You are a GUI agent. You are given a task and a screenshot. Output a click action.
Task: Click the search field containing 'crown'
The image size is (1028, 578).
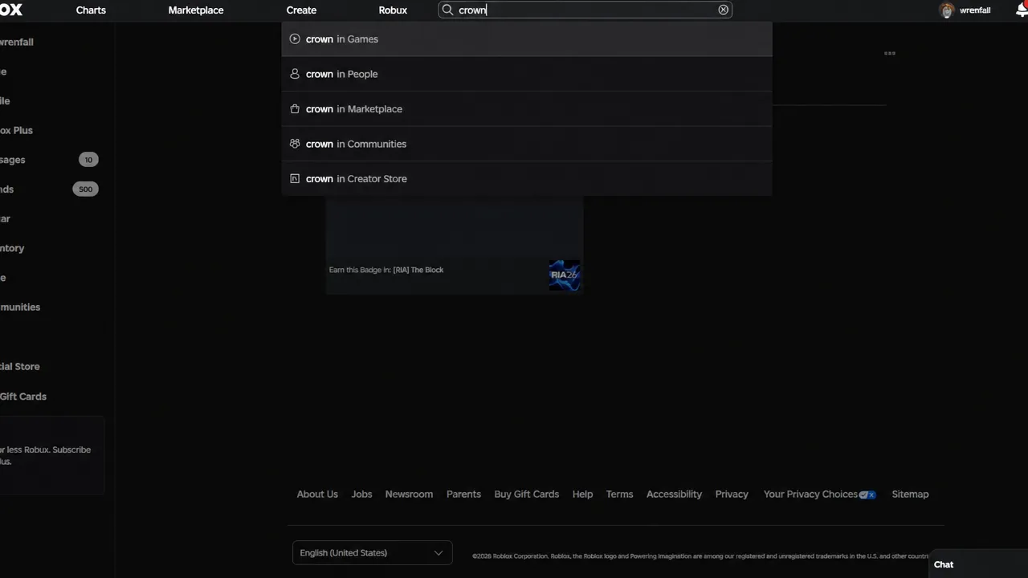tap(585, 10)
